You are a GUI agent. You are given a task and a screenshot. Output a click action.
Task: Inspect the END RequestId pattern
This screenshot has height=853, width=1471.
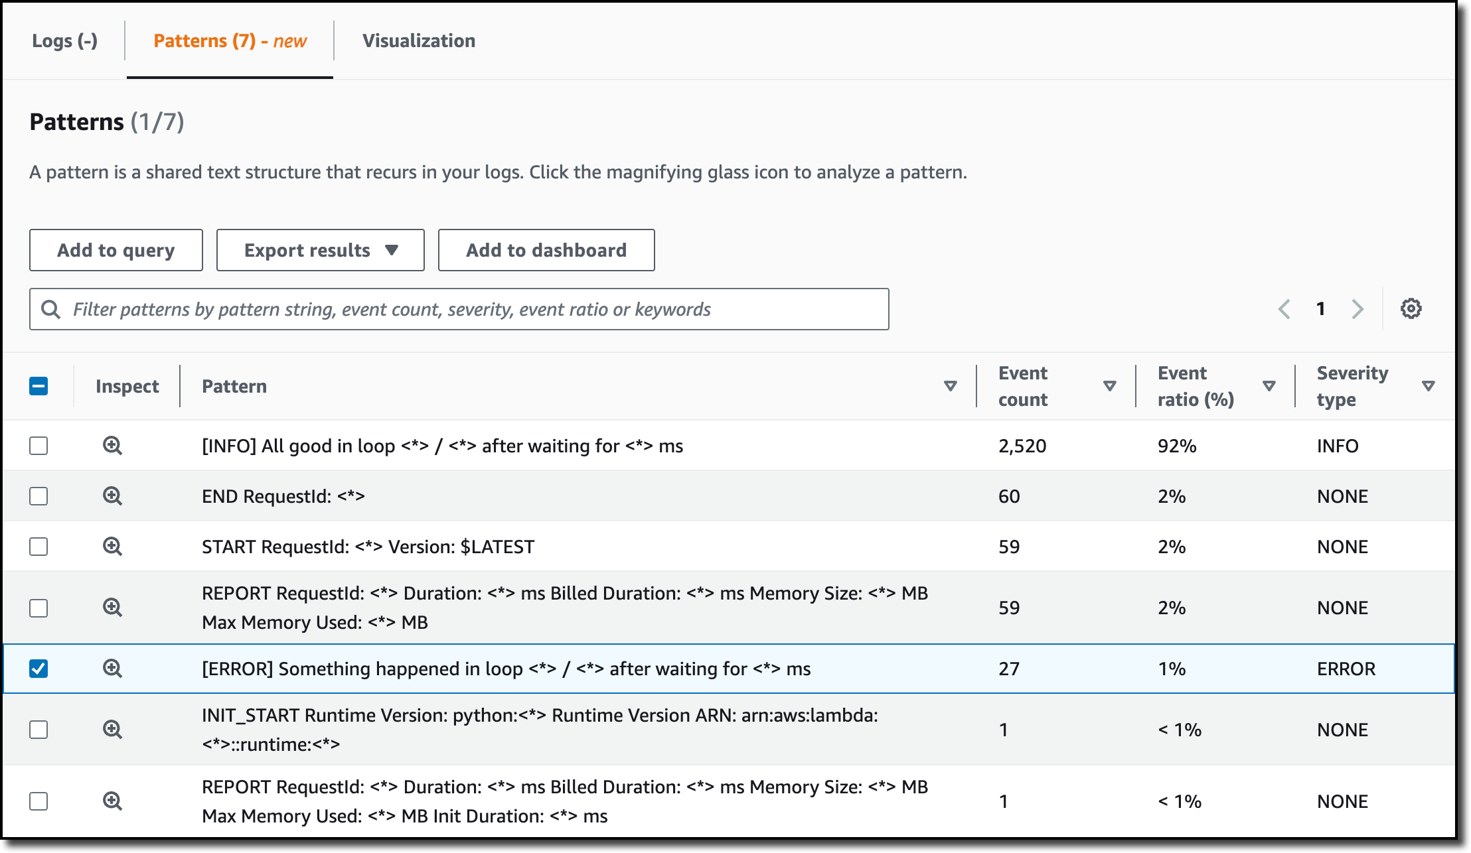pos(112,496)
